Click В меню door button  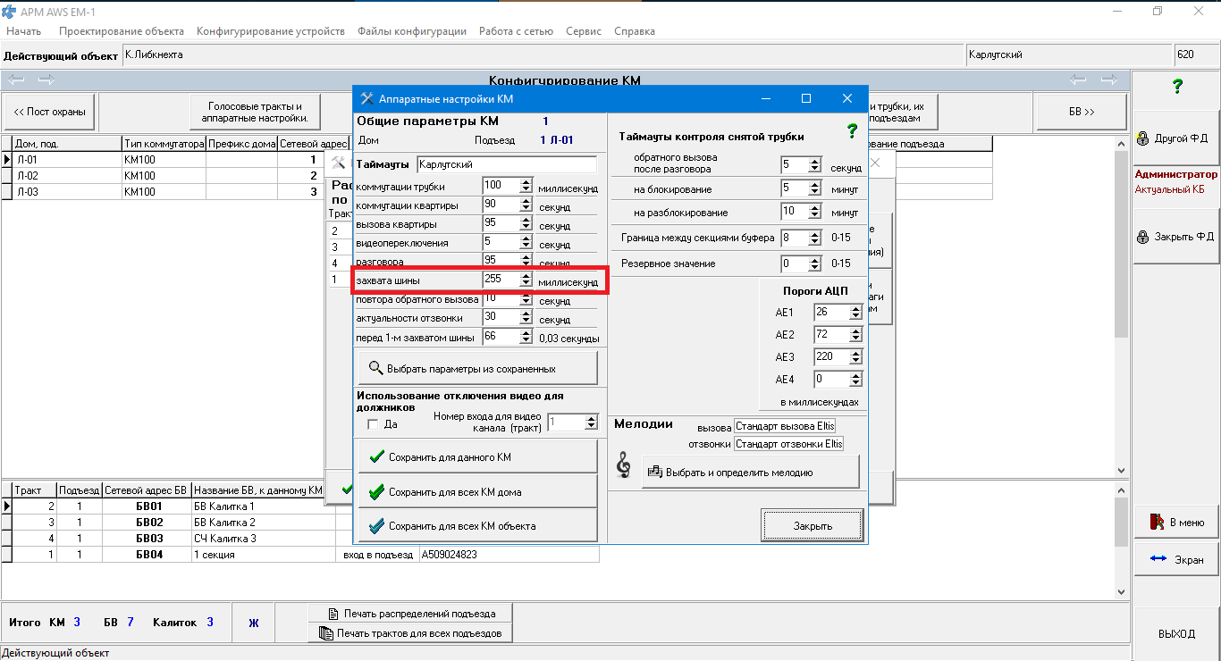point(1176,523)
